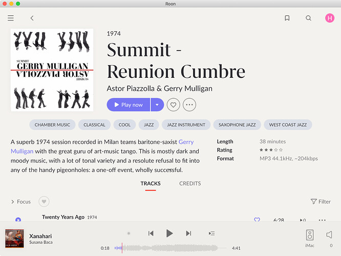341x256 pixels.
Task: Set album rating using the stars
Action: (x=271, y=150)
